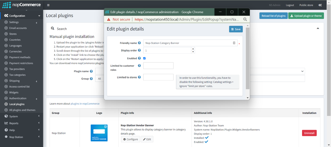This screenshot has width=331, height=147.
Task: Click help icon beside Display order
Action: (x=139, y=50)
